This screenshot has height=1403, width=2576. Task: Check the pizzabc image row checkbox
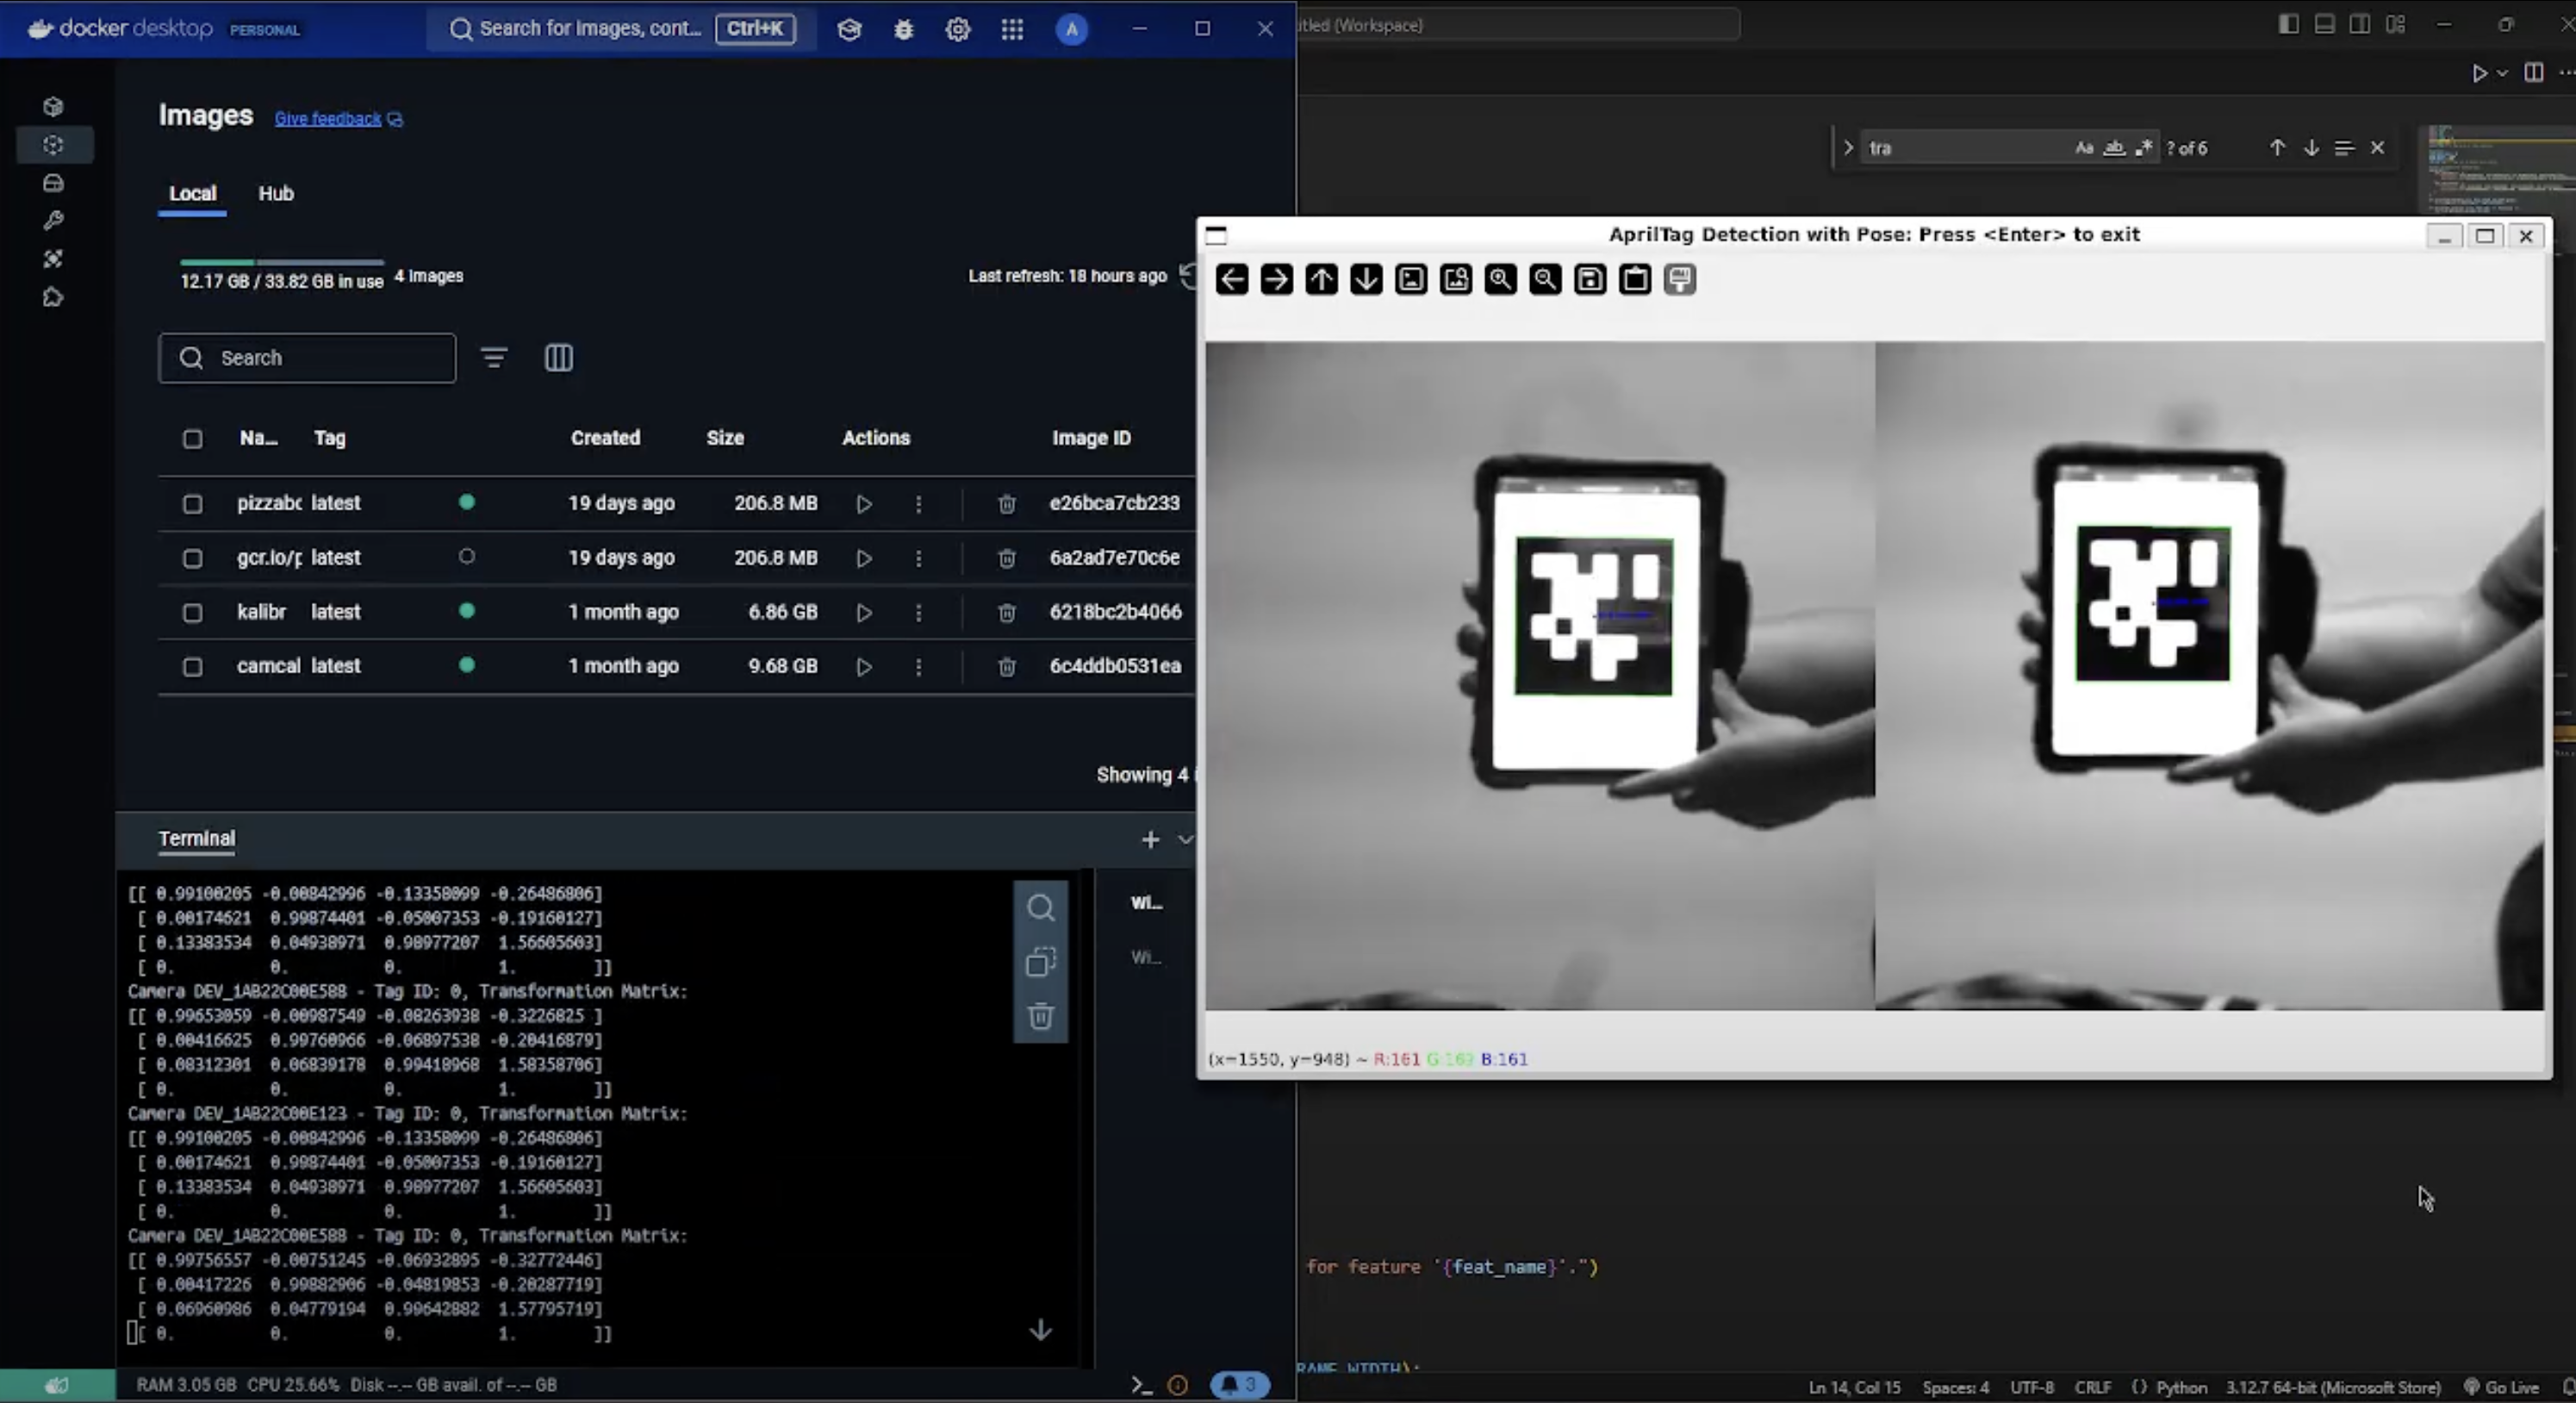click(192, 504)
